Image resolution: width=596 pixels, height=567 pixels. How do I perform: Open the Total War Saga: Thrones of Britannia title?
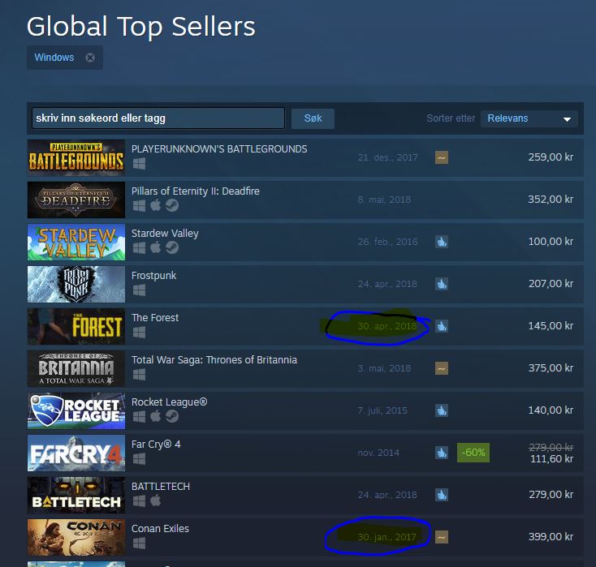(x=214, y=359)
